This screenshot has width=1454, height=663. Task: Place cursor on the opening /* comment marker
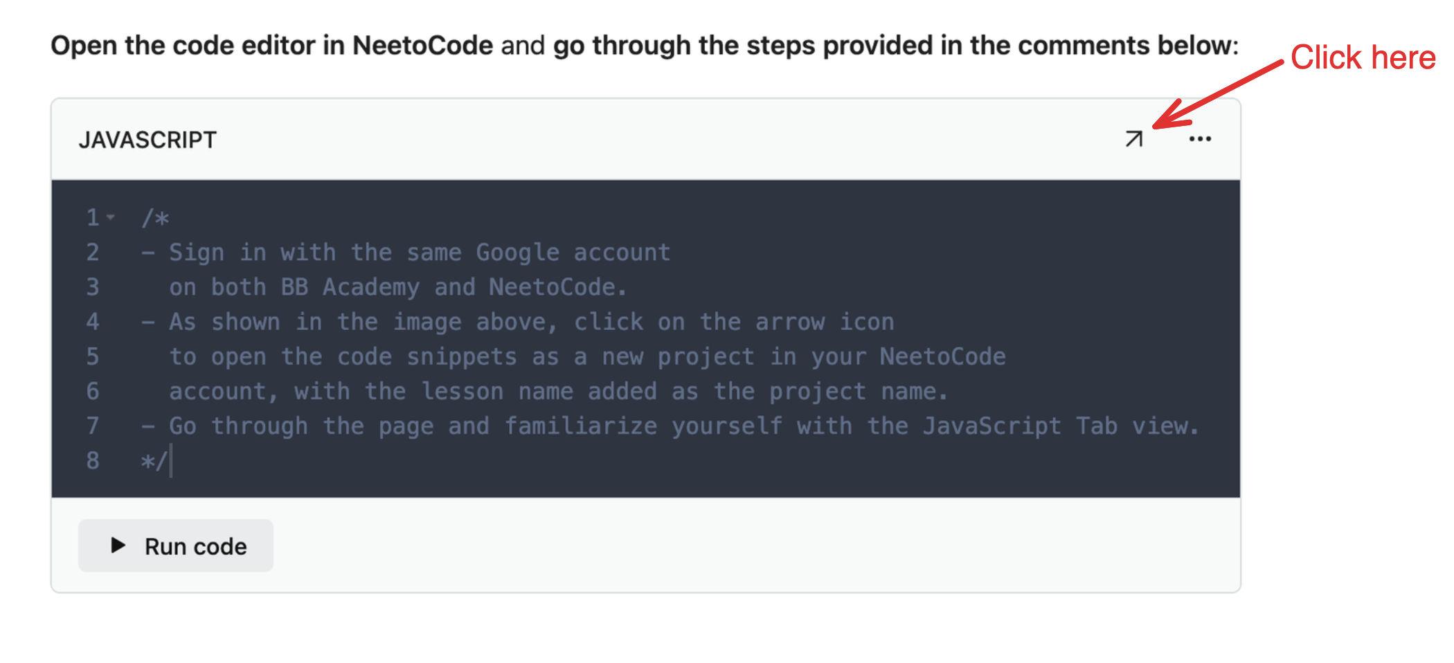click(x=155, y=218)
